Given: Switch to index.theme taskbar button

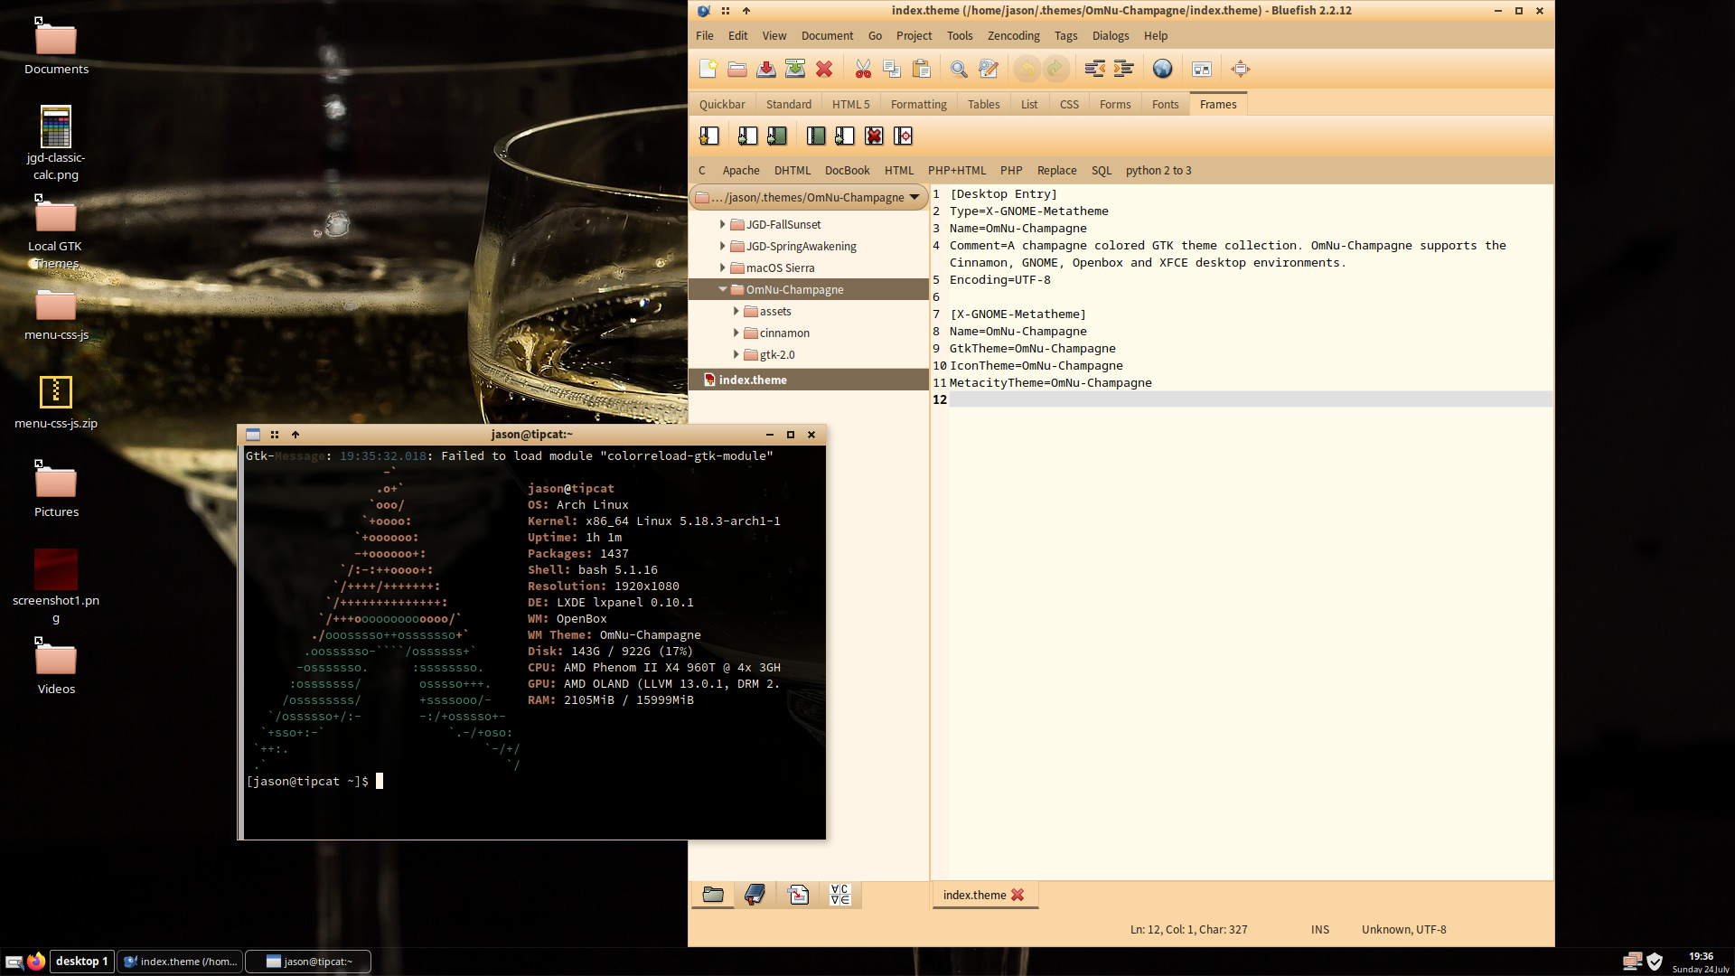Looking at the screenshot, I should pyautogui.click(x=180, y=962).
